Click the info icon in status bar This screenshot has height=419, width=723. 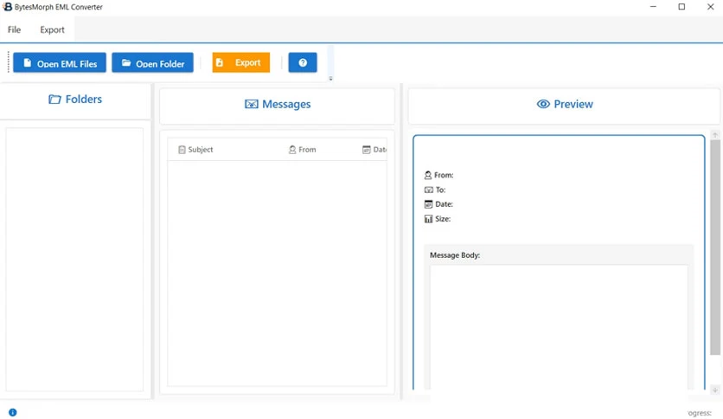click(12, 413)
